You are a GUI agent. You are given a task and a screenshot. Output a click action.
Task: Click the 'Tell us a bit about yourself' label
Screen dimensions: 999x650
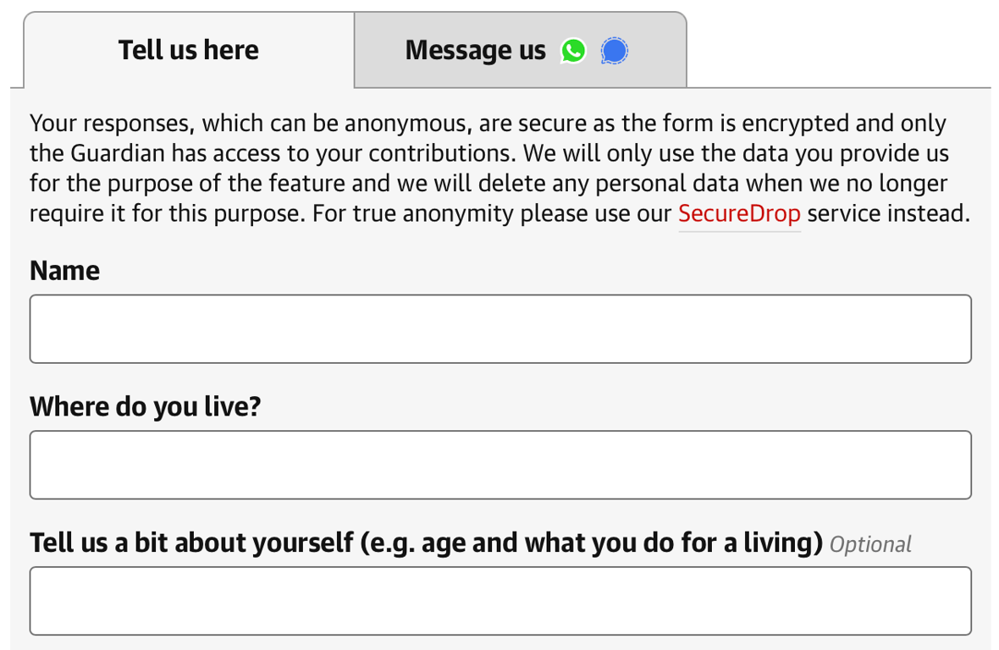426,543
